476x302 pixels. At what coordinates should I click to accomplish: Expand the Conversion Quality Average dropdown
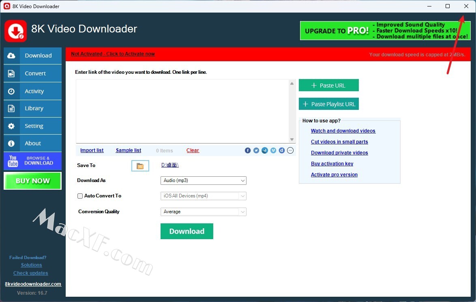(204, 212)
